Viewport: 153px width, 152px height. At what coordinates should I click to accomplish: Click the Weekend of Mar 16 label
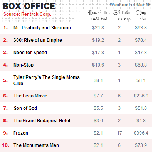coord(130,5)
